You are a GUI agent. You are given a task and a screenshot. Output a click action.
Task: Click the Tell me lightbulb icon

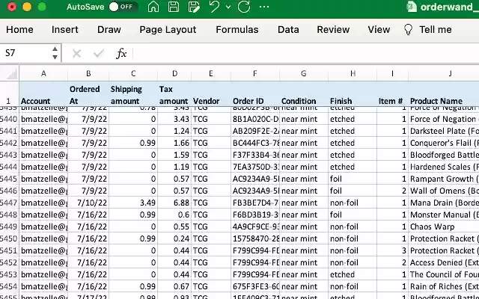[x=408, y=29]
